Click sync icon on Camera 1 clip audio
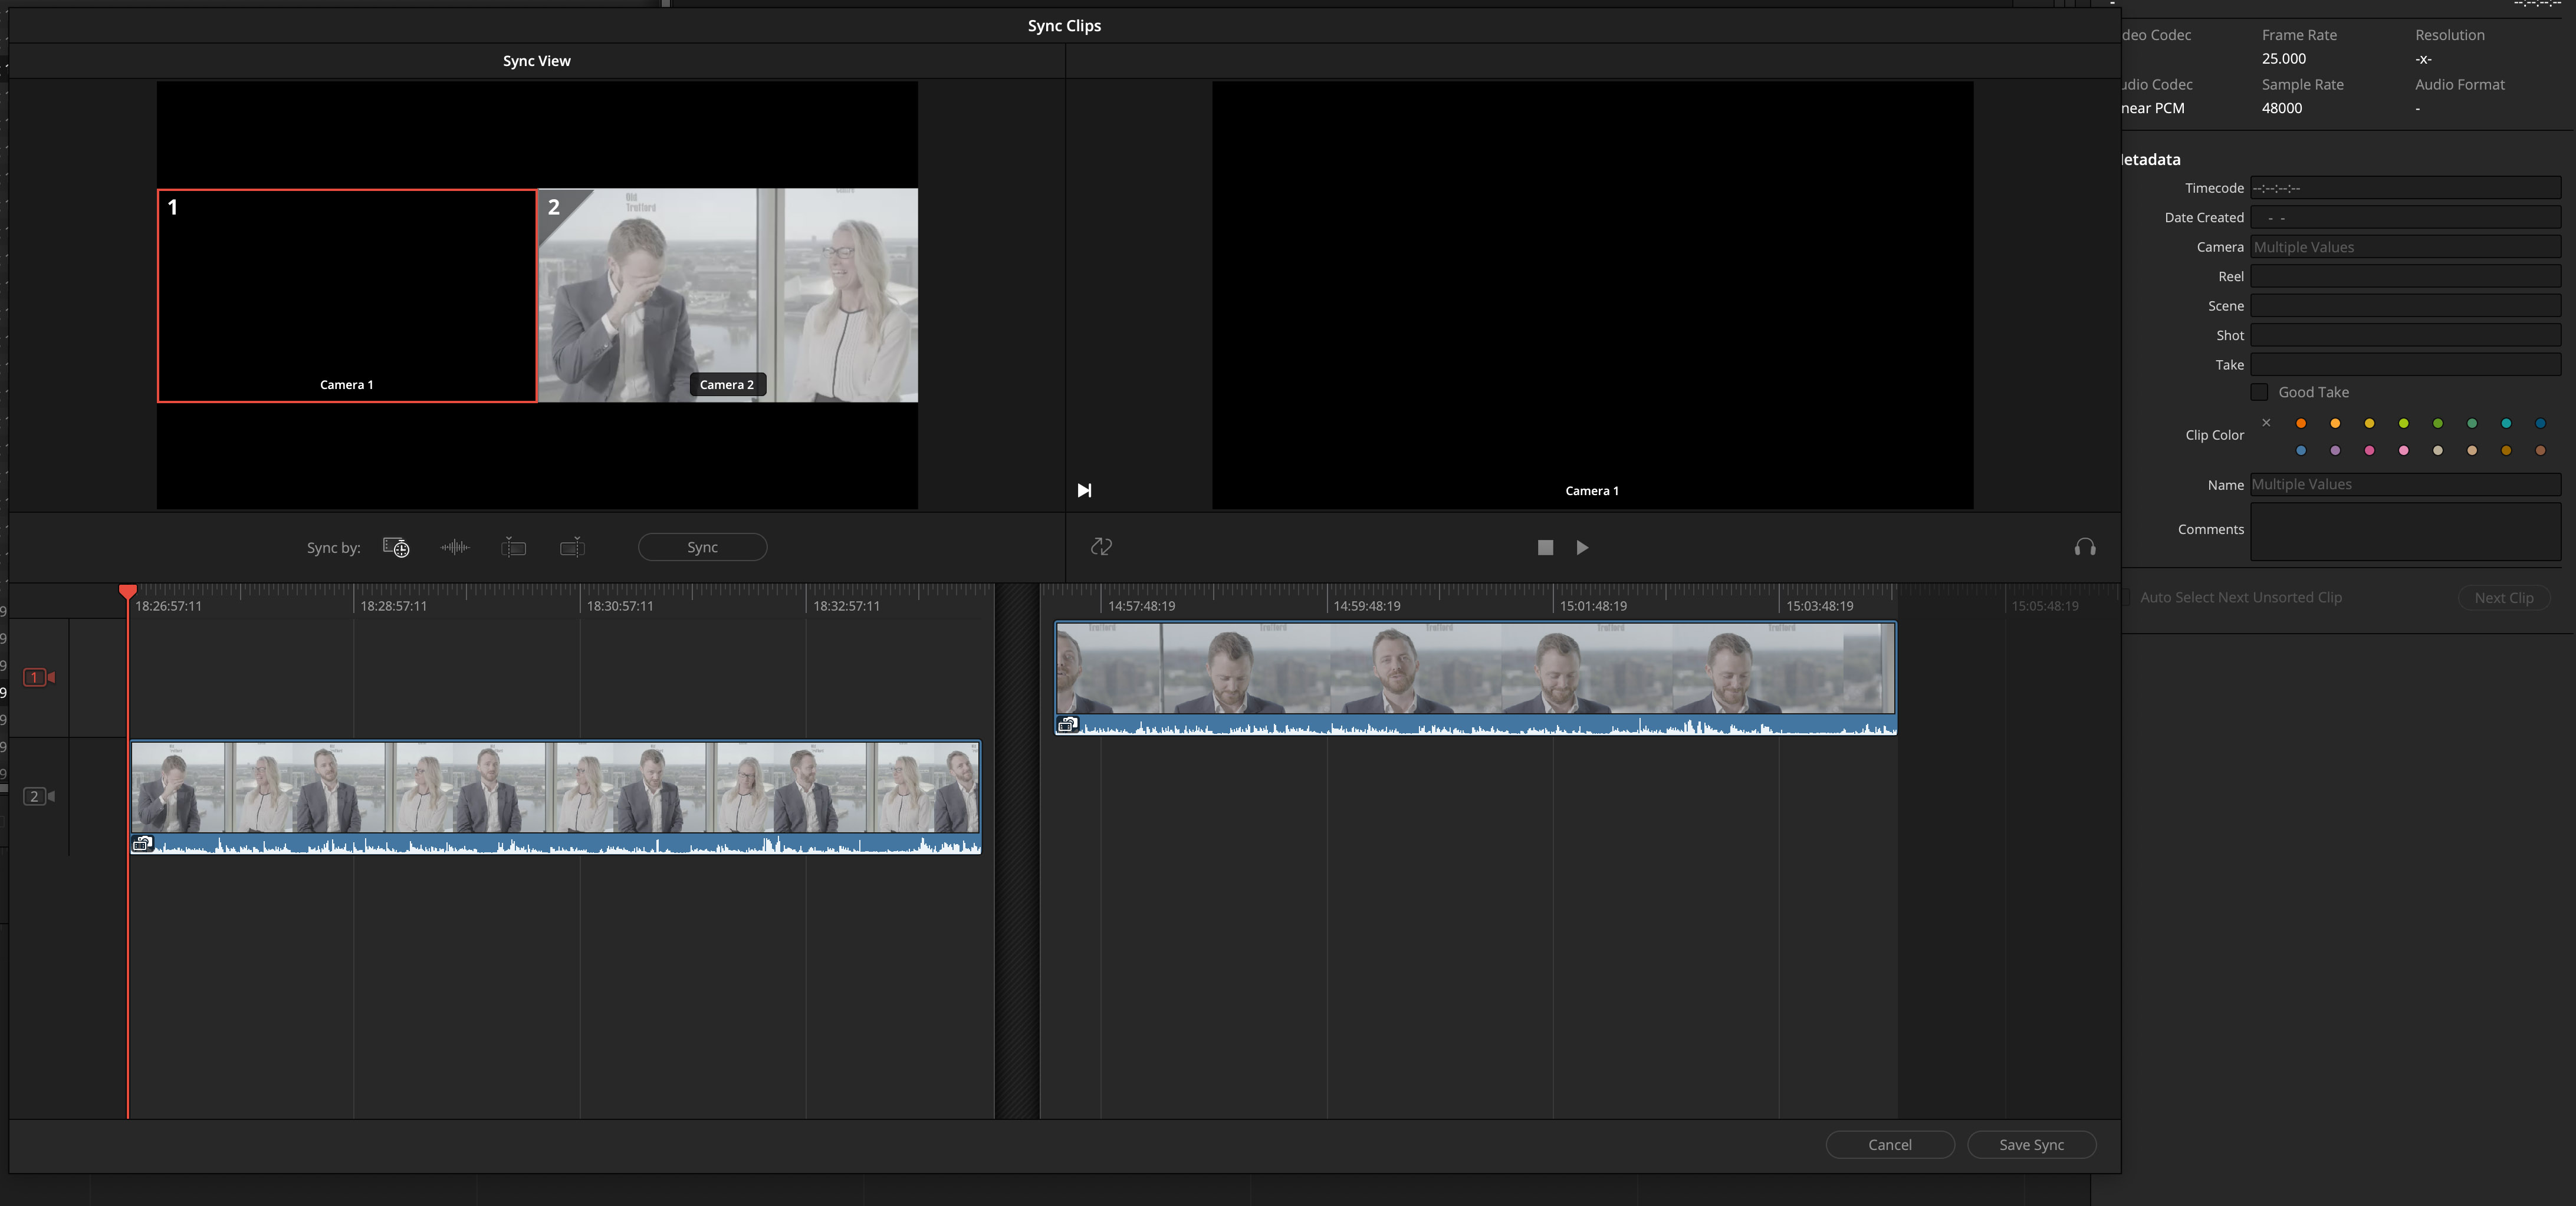The height and width of the screenshot is (1206, 2576). coord(1067,726)
